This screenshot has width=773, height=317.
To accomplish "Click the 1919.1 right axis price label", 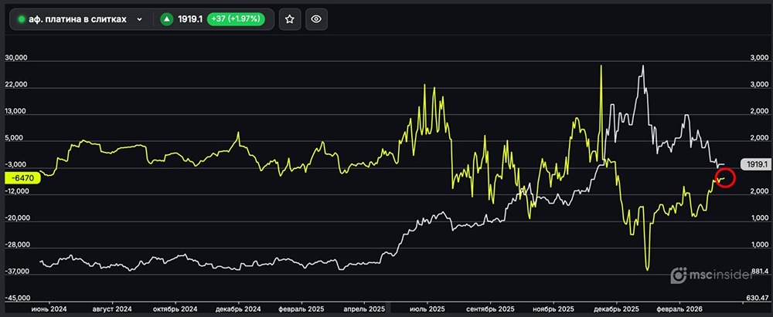I will [x=755, y=164].
